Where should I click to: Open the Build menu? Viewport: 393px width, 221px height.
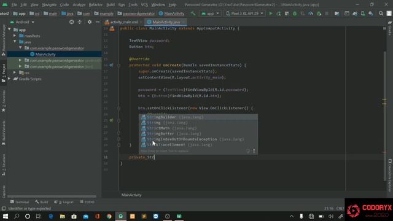(111, 5)
